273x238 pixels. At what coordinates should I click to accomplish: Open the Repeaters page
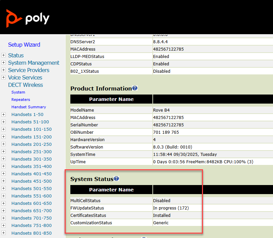(21, 100)
